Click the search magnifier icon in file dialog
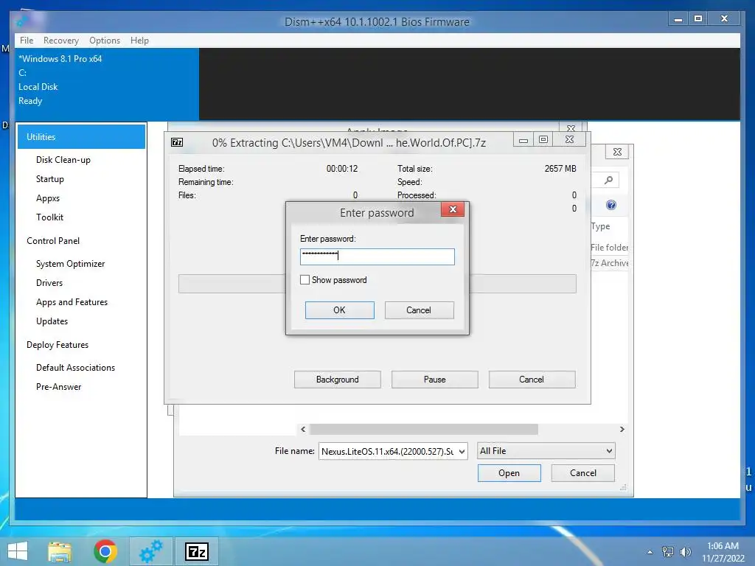The image size is (755, 566). tap(608, 180)
